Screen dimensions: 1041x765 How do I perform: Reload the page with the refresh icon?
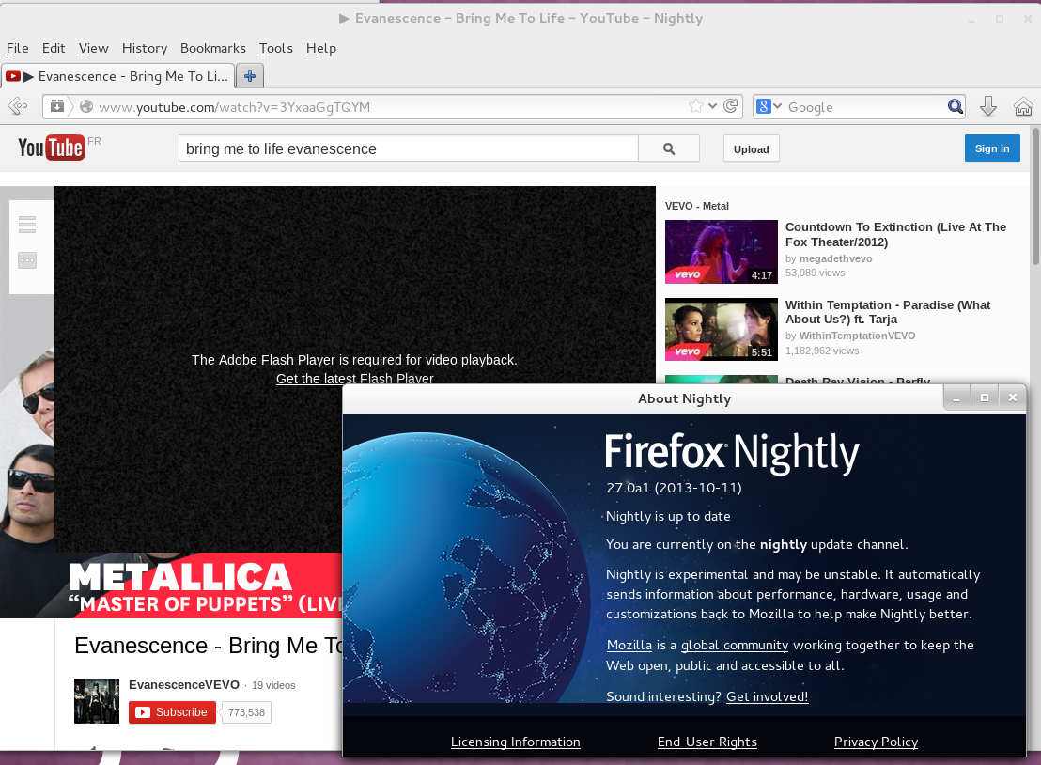click(730, 106)
